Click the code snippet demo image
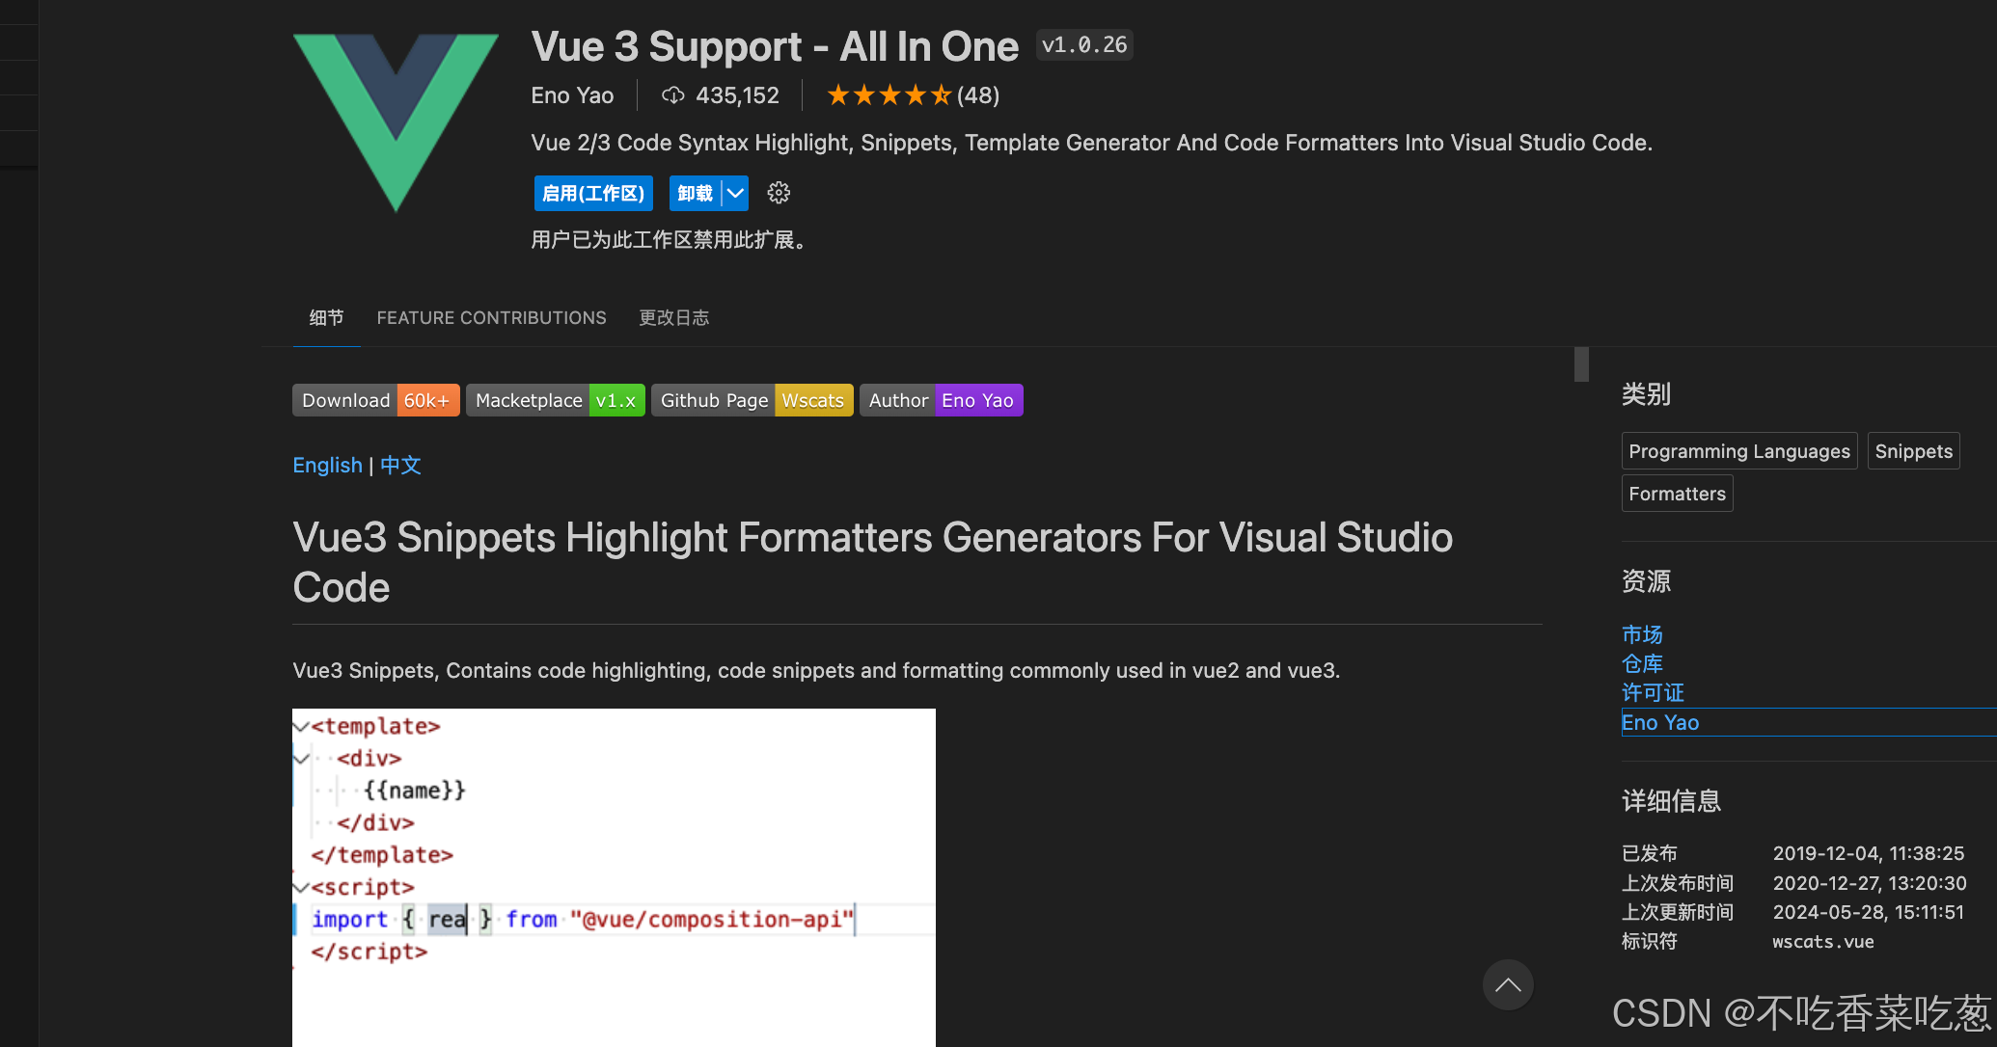1997x1047 pixels. click(614, 877)
